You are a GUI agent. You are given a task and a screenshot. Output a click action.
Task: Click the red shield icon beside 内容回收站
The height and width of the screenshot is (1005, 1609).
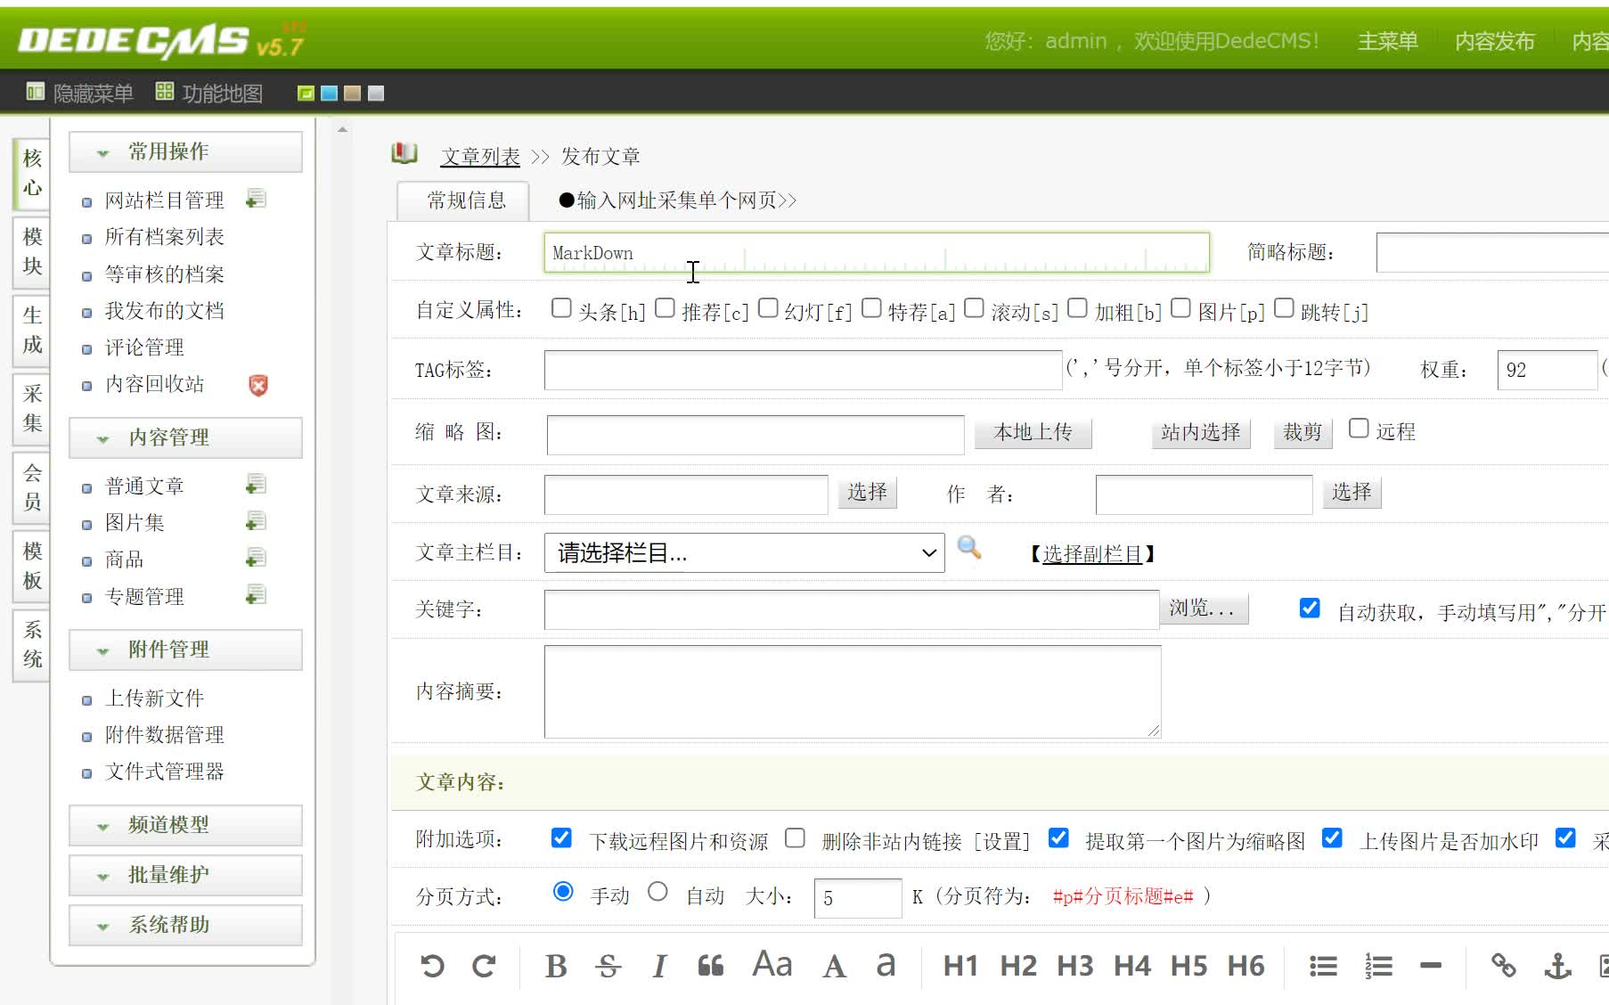point(258,385)
